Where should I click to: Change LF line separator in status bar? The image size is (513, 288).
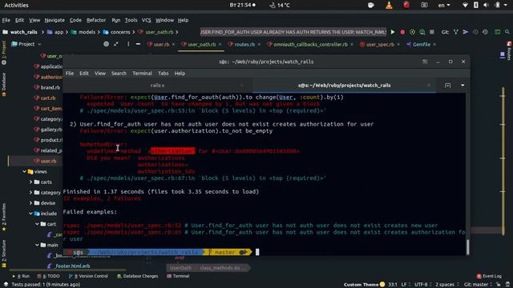click(405, 285)
